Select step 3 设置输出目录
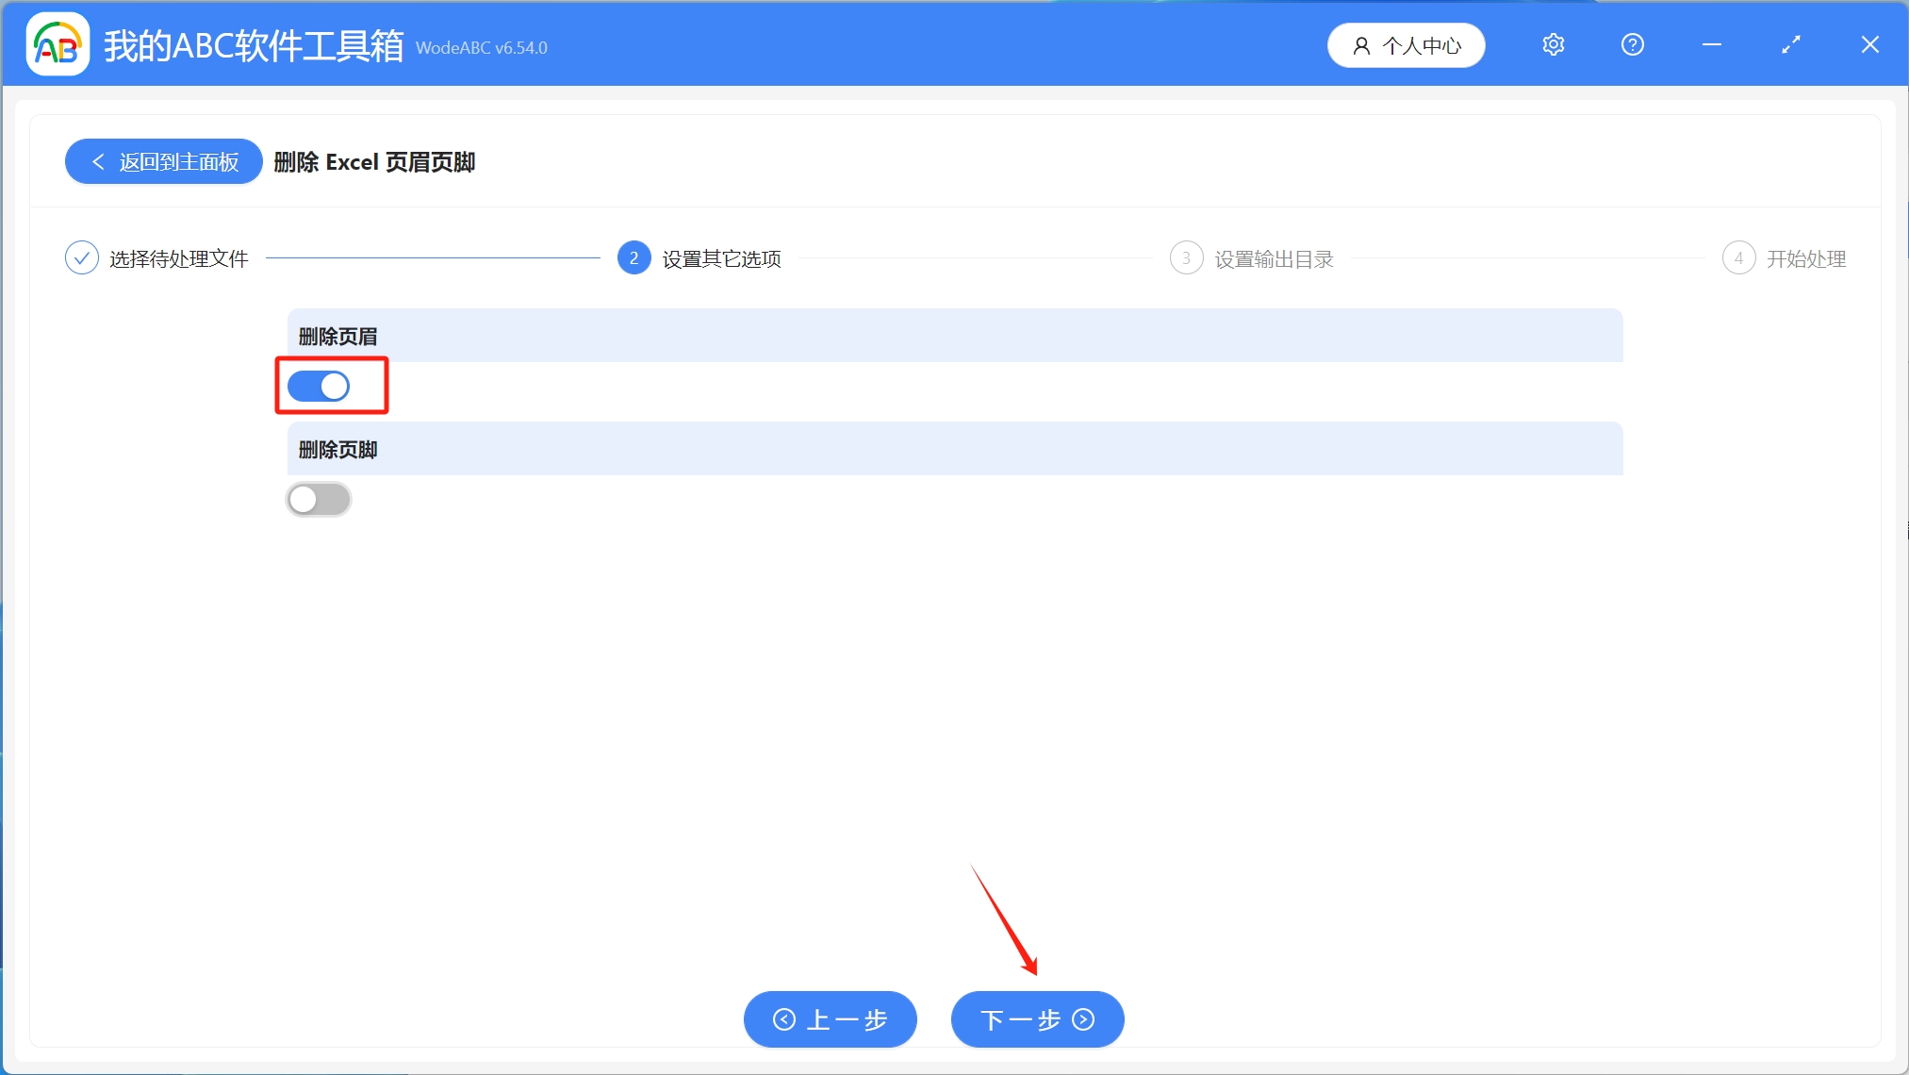 1187,256
